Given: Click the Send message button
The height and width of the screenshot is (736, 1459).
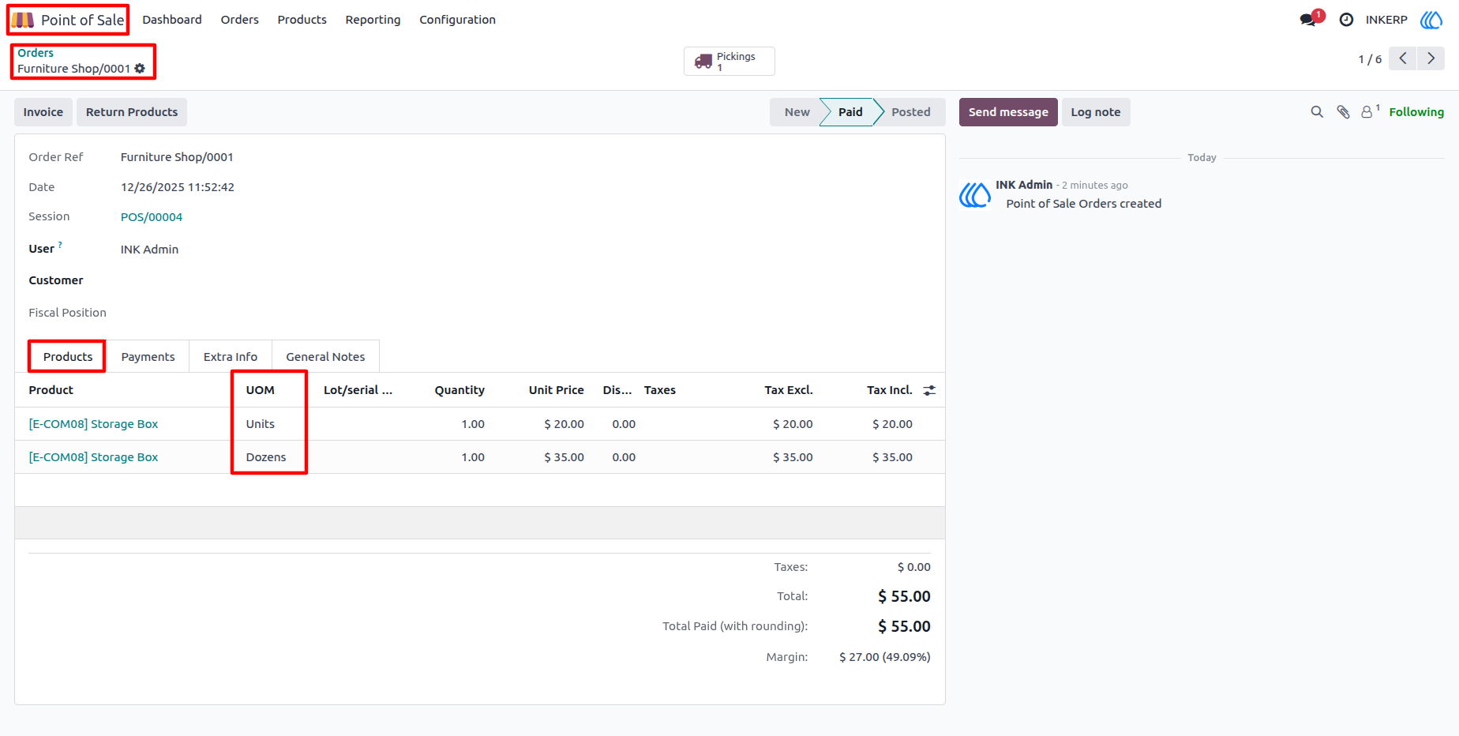Looking at the screenshot, I should 1008,112.
